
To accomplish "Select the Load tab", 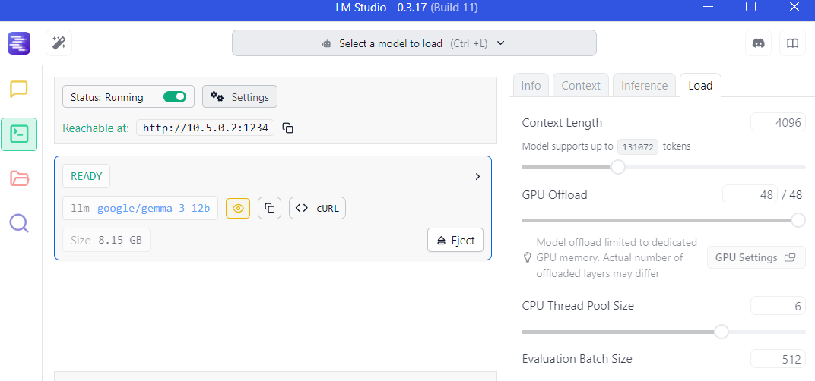I will [x=700, y=86].
